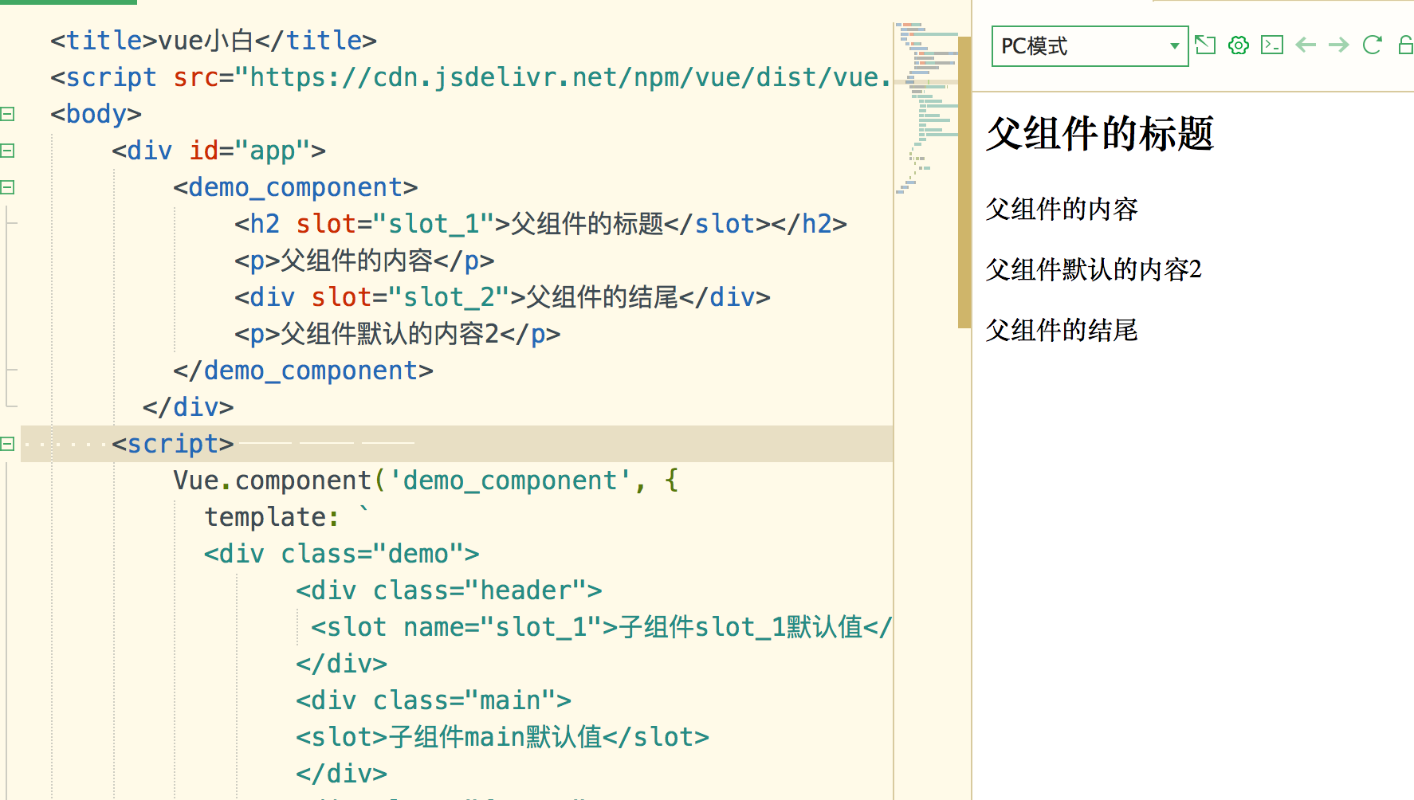Collapse the <demo_component> fold marker
The width and height of the screenshot is (1414, 800).
click(x=8, y=187)
